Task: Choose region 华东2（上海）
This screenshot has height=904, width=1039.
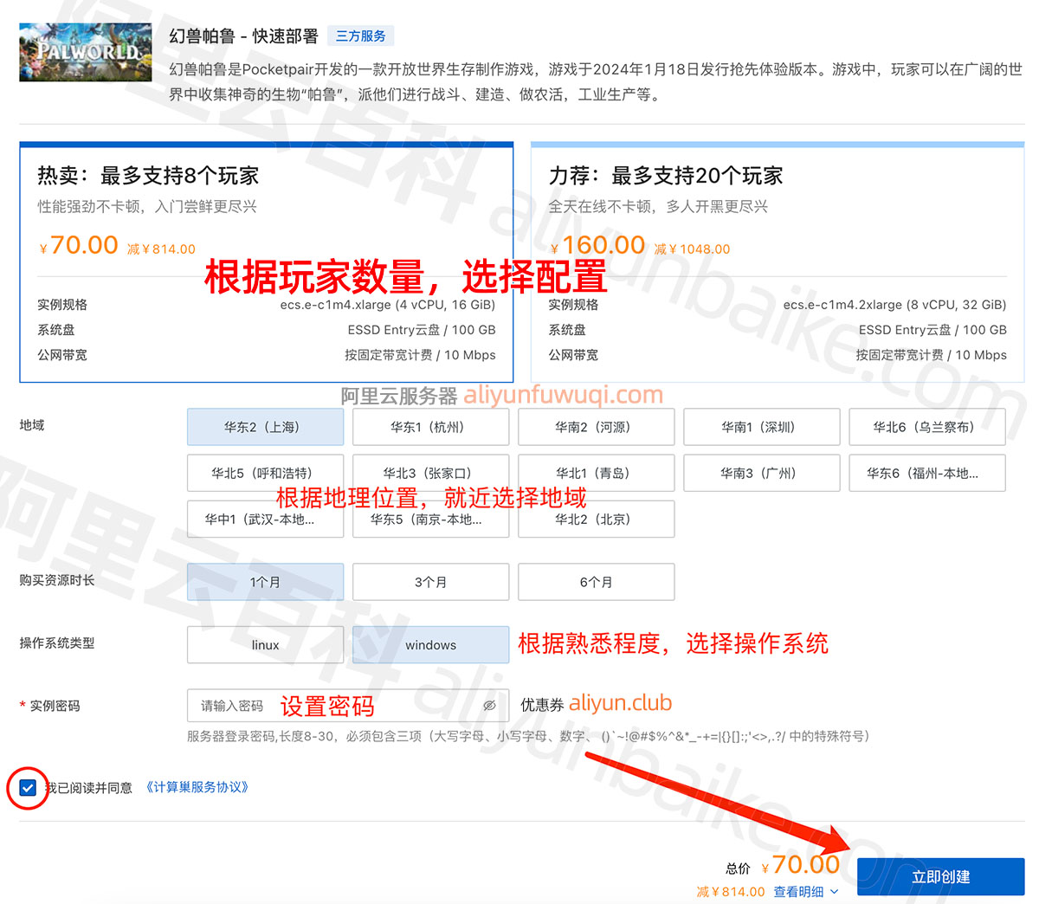Action: [265, 427]
